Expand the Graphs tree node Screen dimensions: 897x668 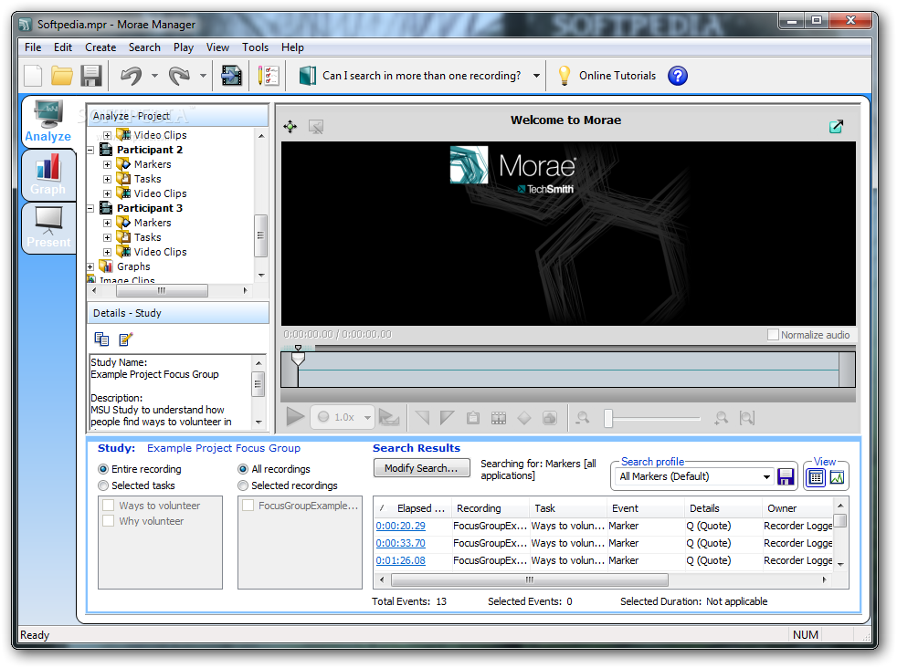90,266
